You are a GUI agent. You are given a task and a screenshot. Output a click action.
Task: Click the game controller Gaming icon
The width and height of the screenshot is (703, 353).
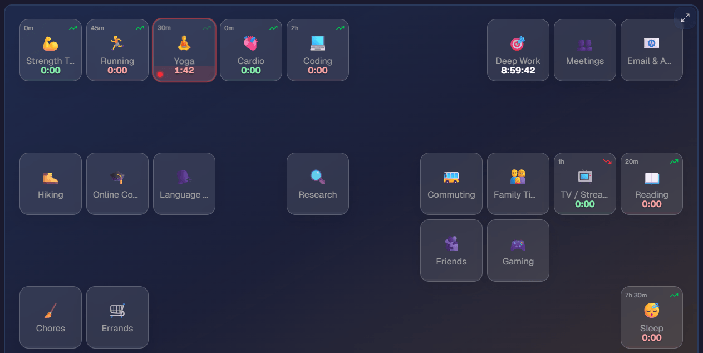(518, 244)
